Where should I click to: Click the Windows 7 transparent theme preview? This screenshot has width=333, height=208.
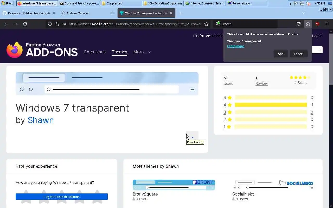tap(107, 84)
